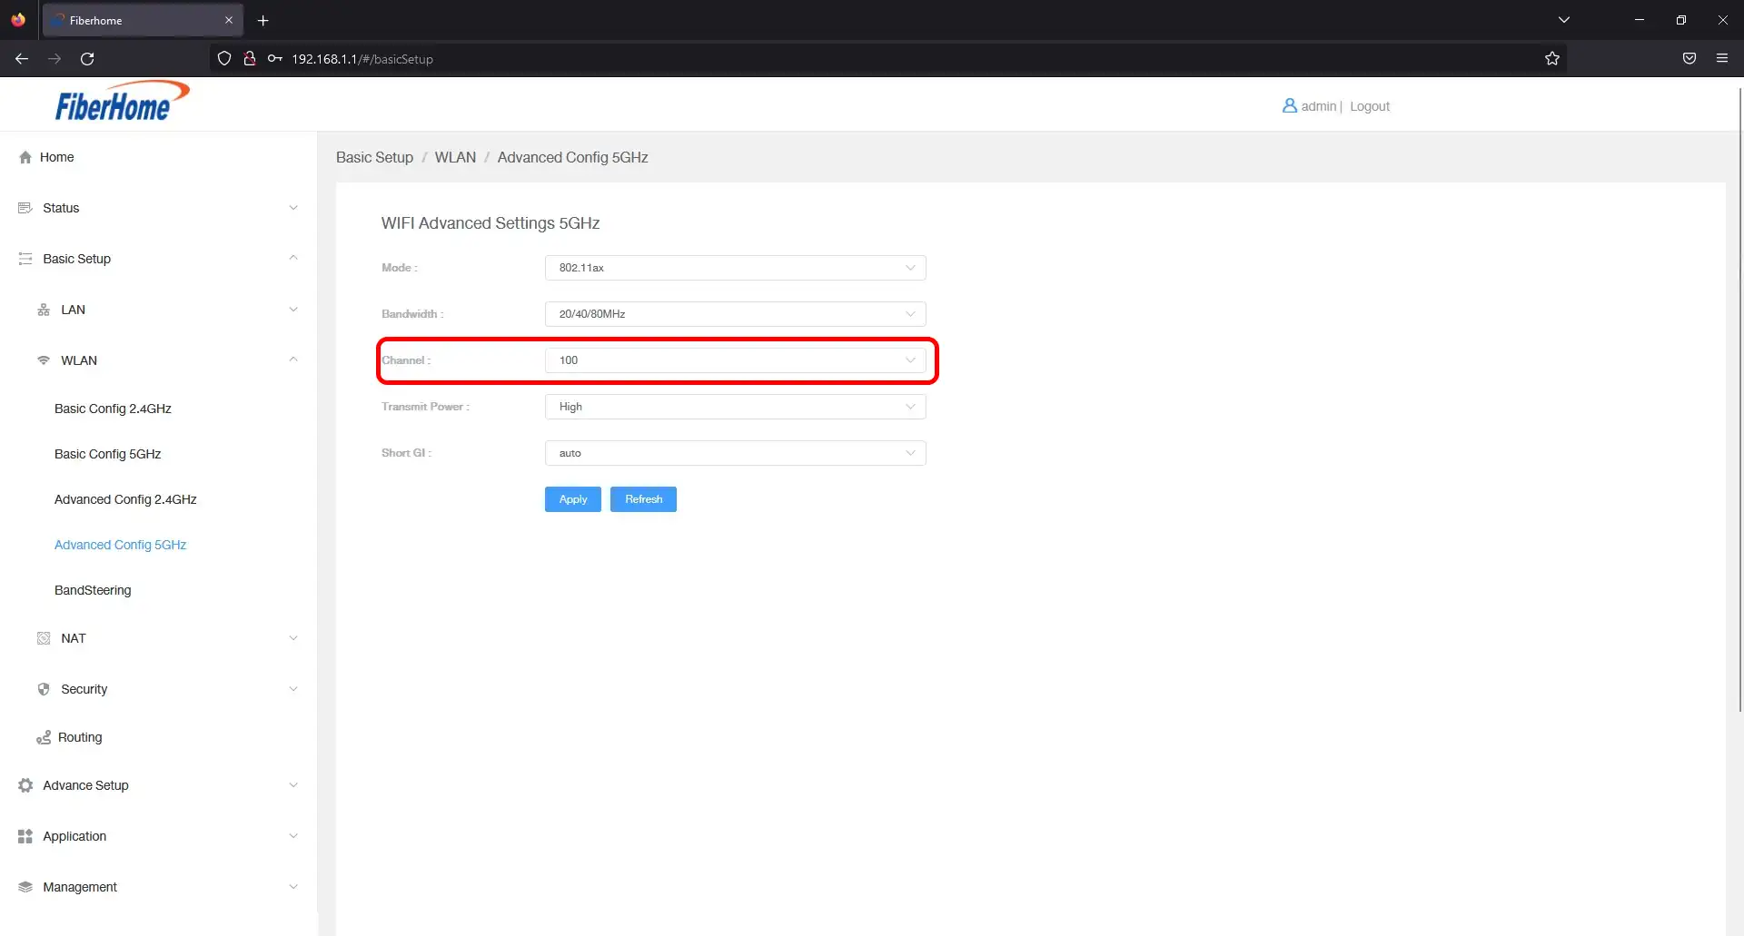
Task: Collapse the WLAN submenu chevron
Action: tap(293, 360)
